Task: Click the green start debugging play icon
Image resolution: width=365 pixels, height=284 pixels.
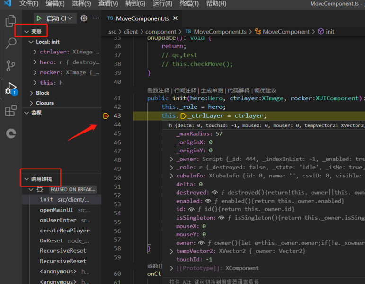Action: click(x=39, y=18)
